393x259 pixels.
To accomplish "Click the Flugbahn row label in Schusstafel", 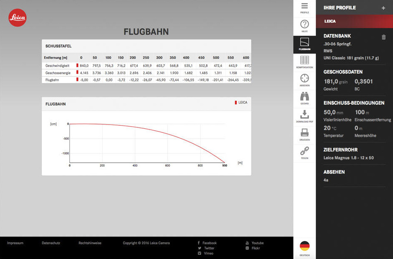I will [x=52, y=80].
